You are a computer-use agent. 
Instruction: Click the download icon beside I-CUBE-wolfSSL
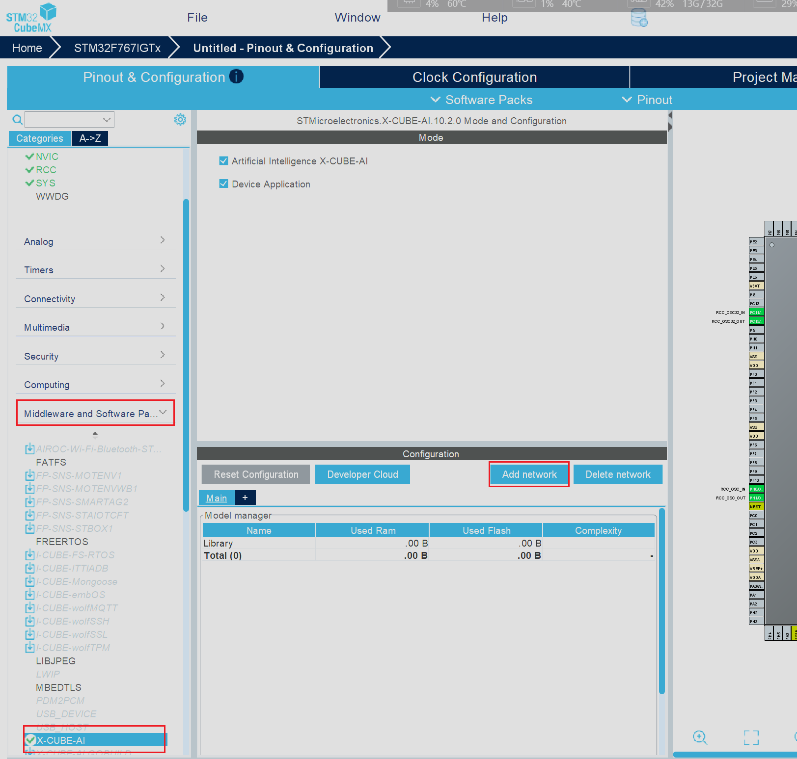pos(30,634)
